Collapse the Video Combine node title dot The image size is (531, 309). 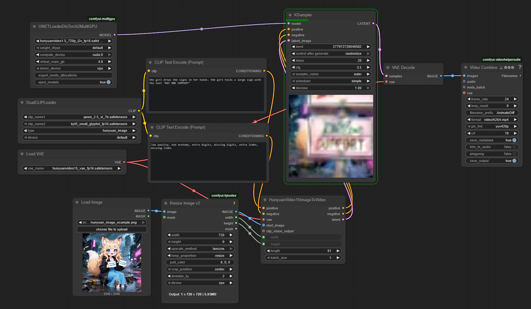pos(466,67)
